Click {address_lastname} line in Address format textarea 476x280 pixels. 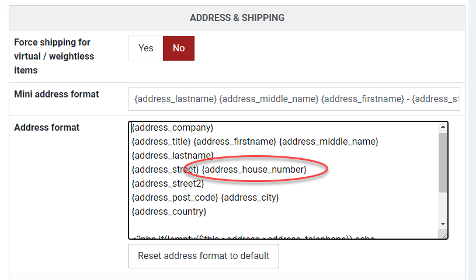[172, 155]
